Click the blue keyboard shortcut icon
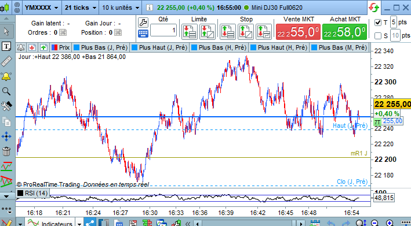Screen dimensions: 411x226 pyautogui.click(x=143, y=34)
